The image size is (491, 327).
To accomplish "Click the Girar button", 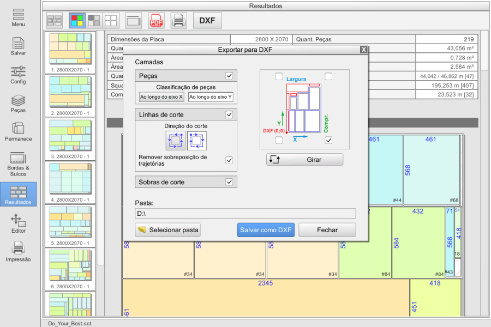I will (304, 160).
